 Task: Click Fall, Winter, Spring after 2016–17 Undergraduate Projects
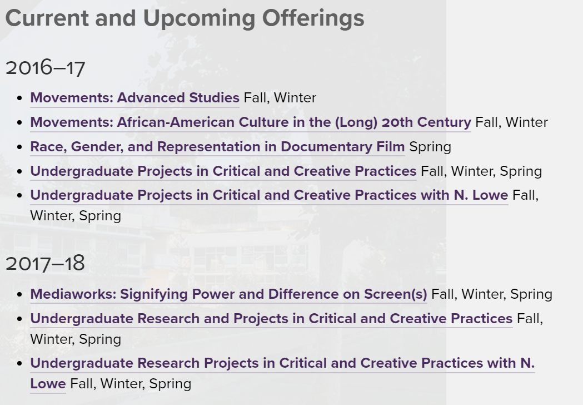481,171
